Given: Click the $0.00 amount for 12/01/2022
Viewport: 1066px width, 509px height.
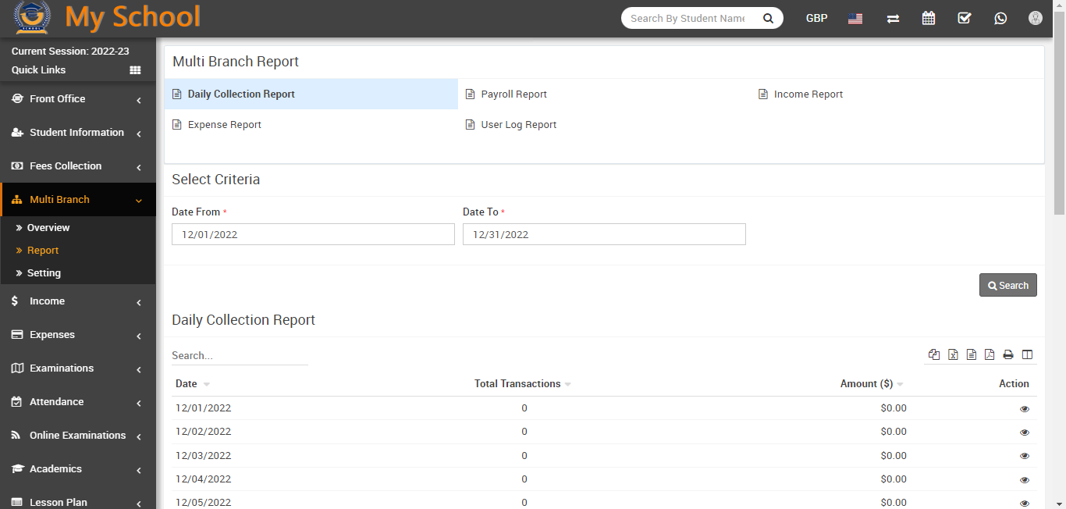Looking at the screenshot, I should [894, 408].
